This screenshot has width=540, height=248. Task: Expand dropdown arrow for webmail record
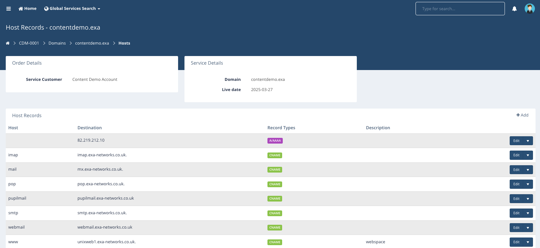[x=528, y=228]
